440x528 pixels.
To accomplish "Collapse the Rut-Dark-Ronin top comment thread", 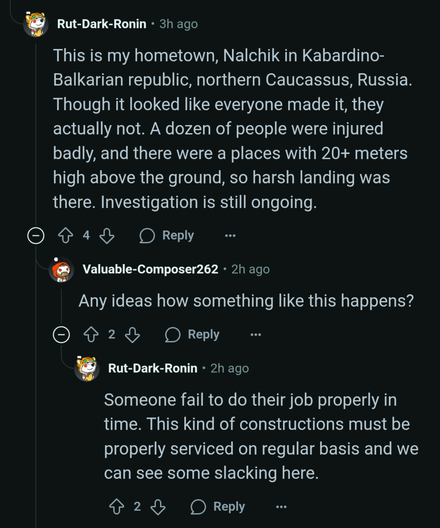I will click(36, 236).
